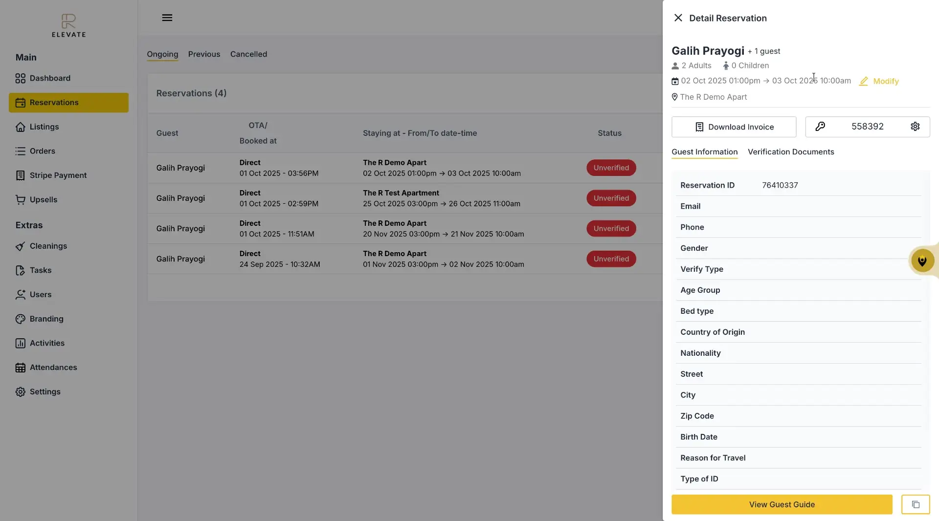Image resolution: width=939 pixels, height=521 pixels.
Task: Close the Detail Reservation panel
Action: point(678,18)
